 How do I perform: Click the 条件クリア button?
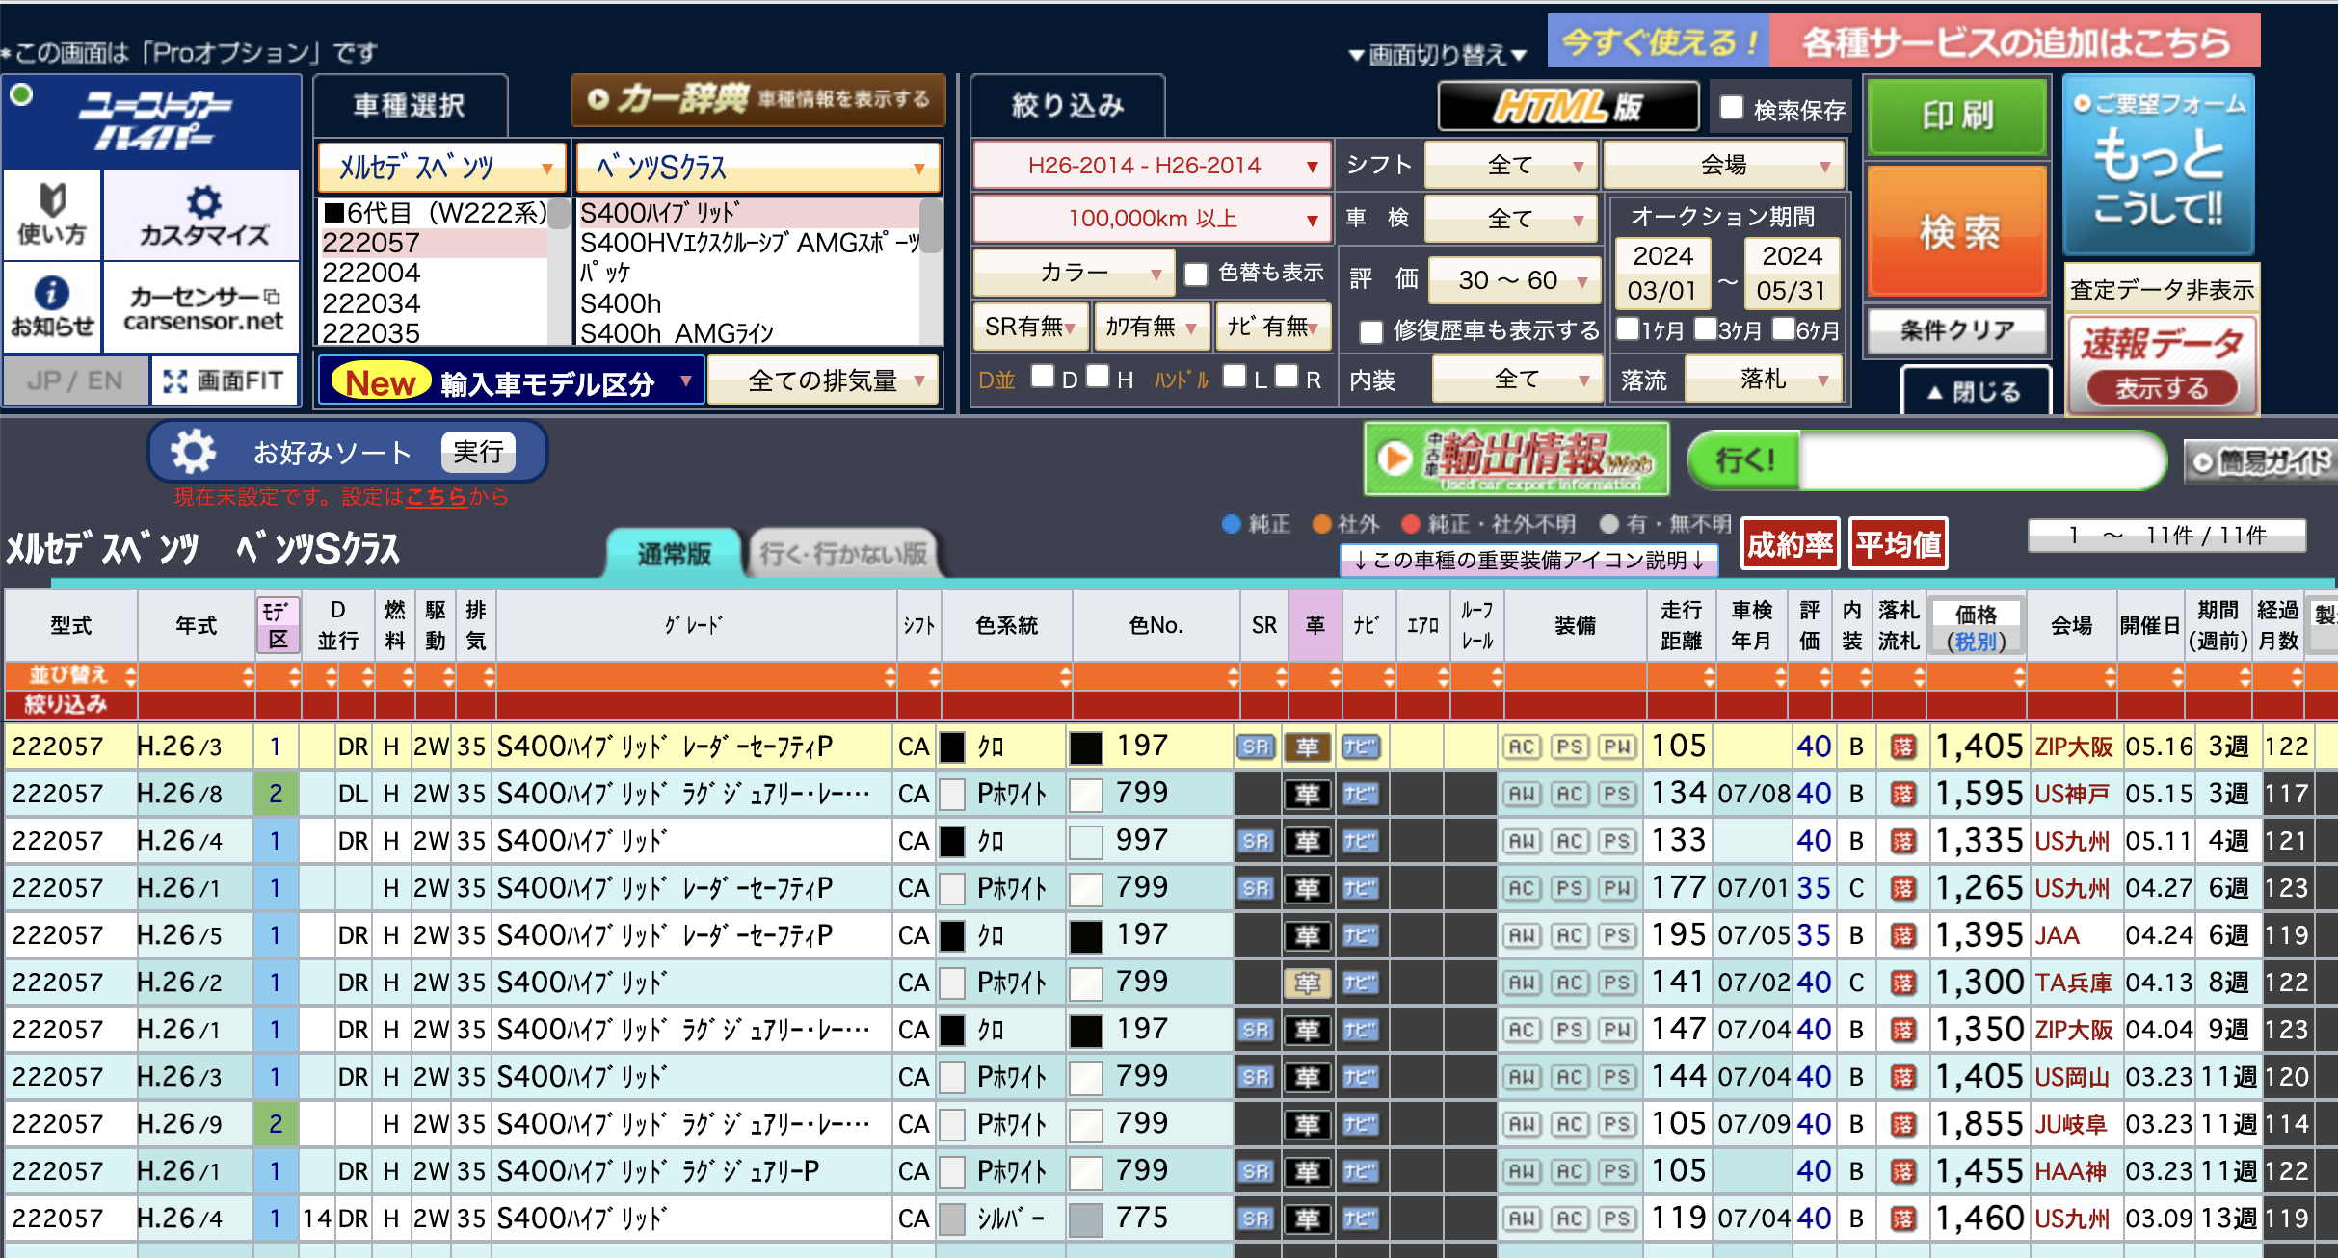(x=1957, y=330)
